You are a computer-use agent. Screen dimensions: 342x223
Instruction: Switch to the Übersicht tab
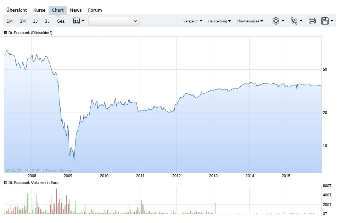coord(17,10)
